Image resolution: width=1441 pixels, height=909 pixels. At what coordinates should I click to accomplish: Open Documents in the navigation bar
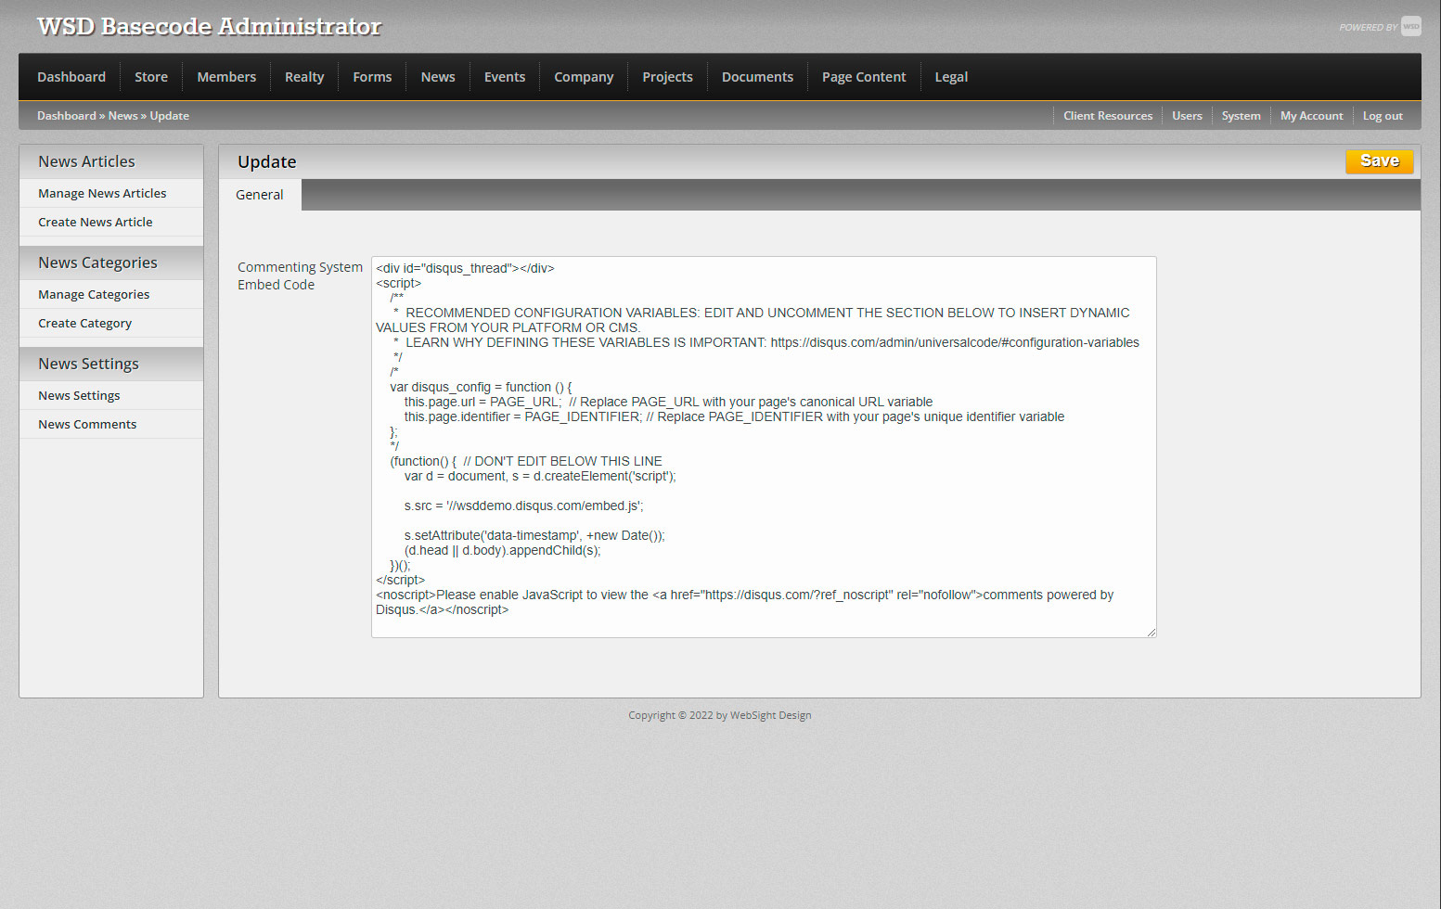(x=757, y=77)
